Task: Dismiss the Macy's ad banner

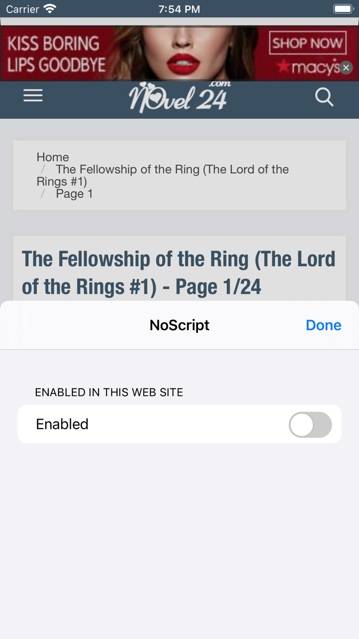Action: tap(346, 68)
